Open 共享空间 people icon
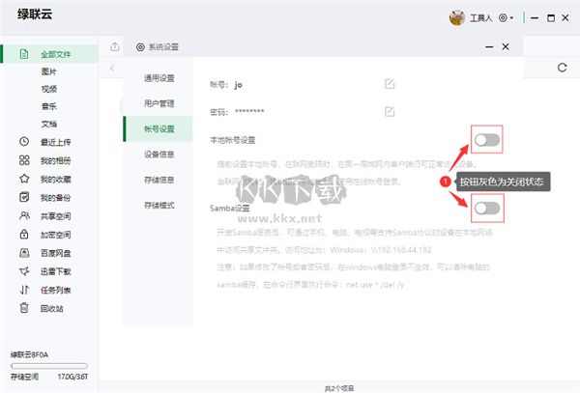Screen dimensions: 580x393 (x=24, y=215)
